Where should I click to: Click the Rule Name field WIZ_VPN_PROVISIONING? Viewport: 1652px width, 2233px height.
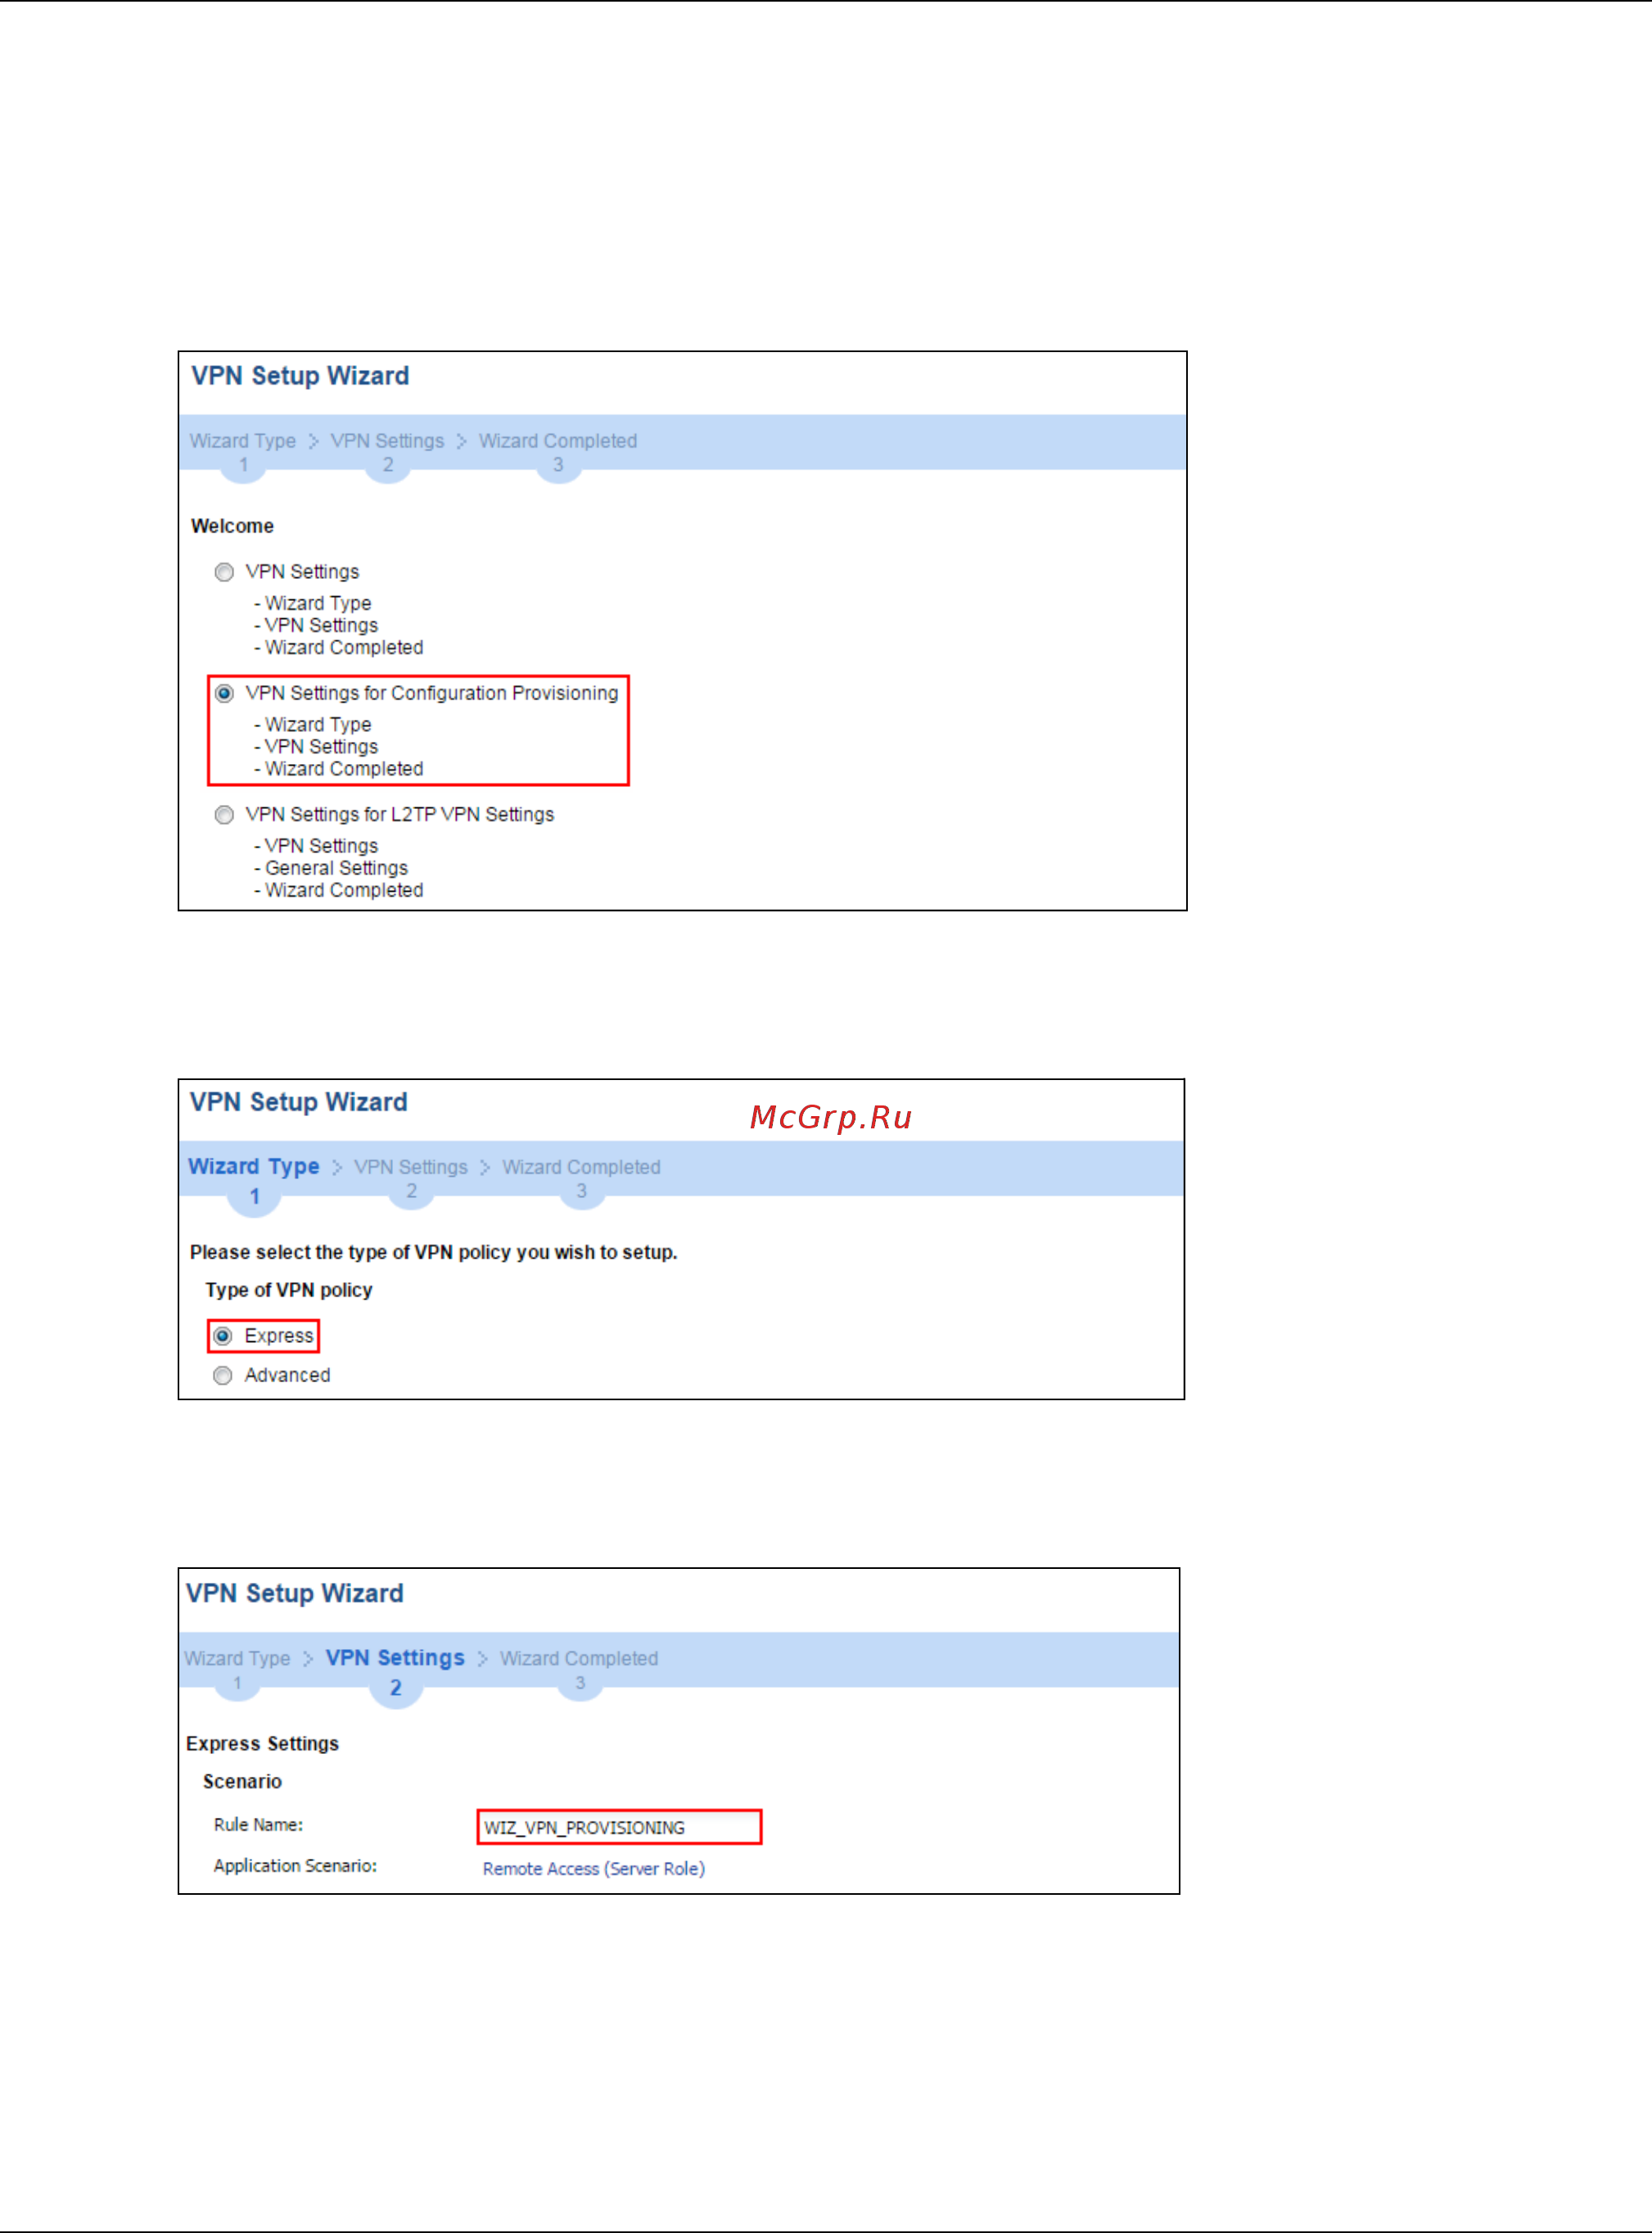(619, 1827)
